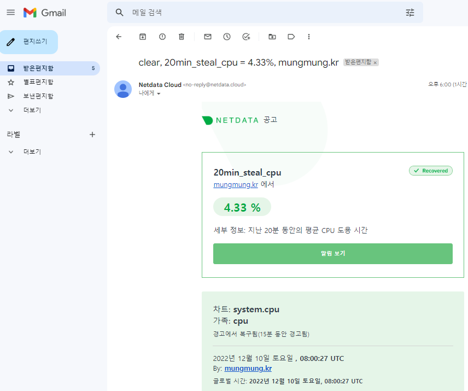
Task: Mark email as unread
Action: [208, 37]
